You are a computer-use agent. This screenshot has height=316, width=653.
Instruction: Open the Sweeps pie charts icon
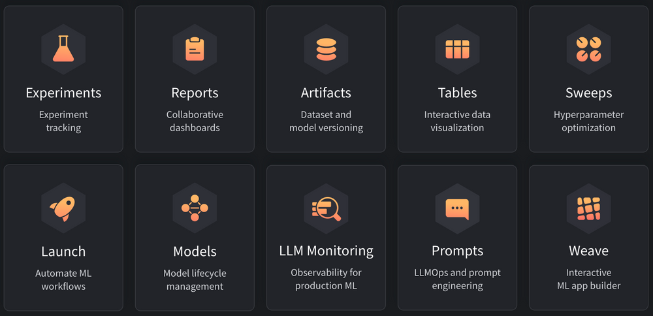click(x=588, y=49)
